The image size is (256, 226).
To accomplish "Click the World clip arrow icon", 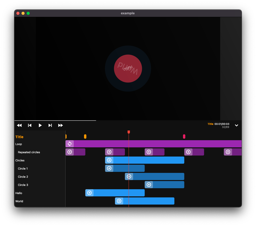I will click(119, 201).
